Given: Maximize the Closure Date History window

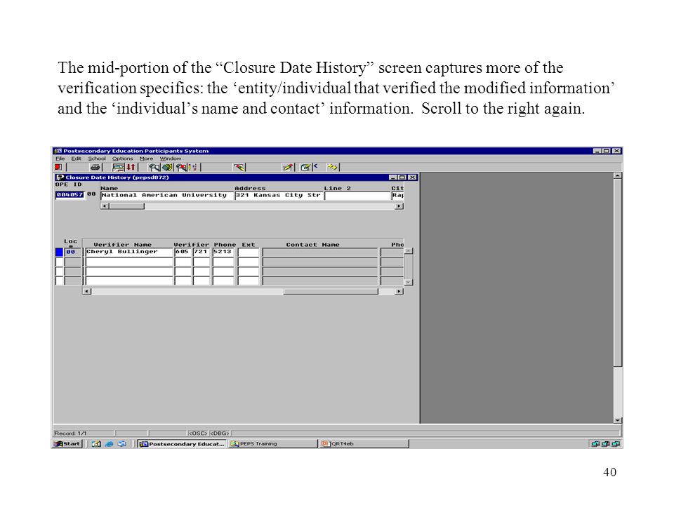Looking at the screenshot, I should pyautogui.click(x=402, y=177).
